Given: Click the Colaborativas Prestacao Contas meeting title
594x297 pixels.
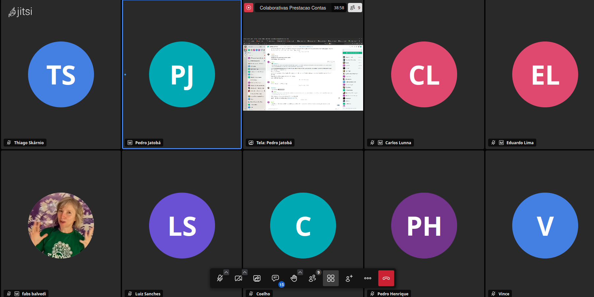Looking at the screenshot, I should (293, 8).
